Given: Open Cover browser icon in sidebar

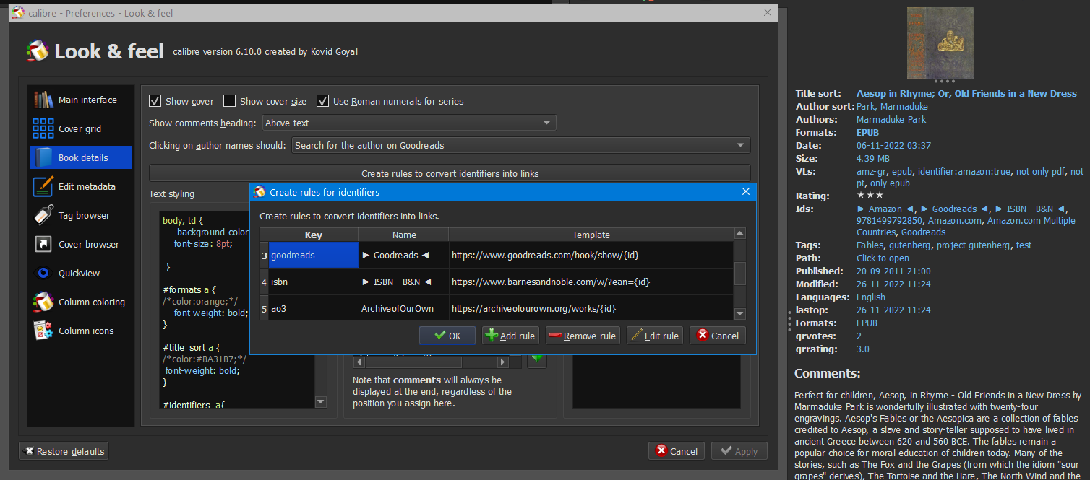Looking at the screenshot, I should (43, 244).
